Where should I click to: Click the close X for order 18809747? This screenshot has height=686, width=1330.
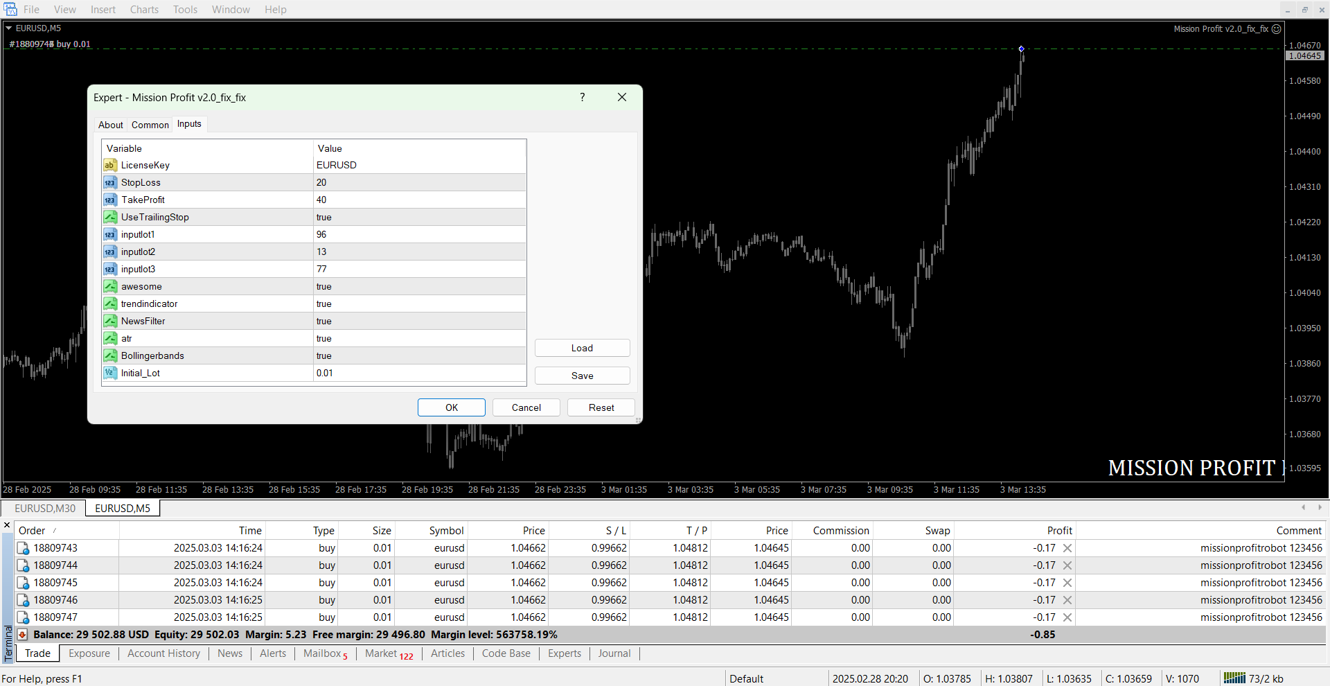1067,617
